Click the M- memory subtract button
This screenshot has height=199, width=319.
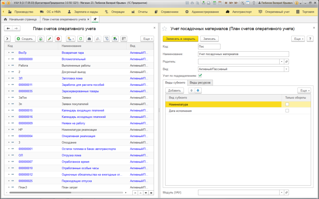pos(236,3)
